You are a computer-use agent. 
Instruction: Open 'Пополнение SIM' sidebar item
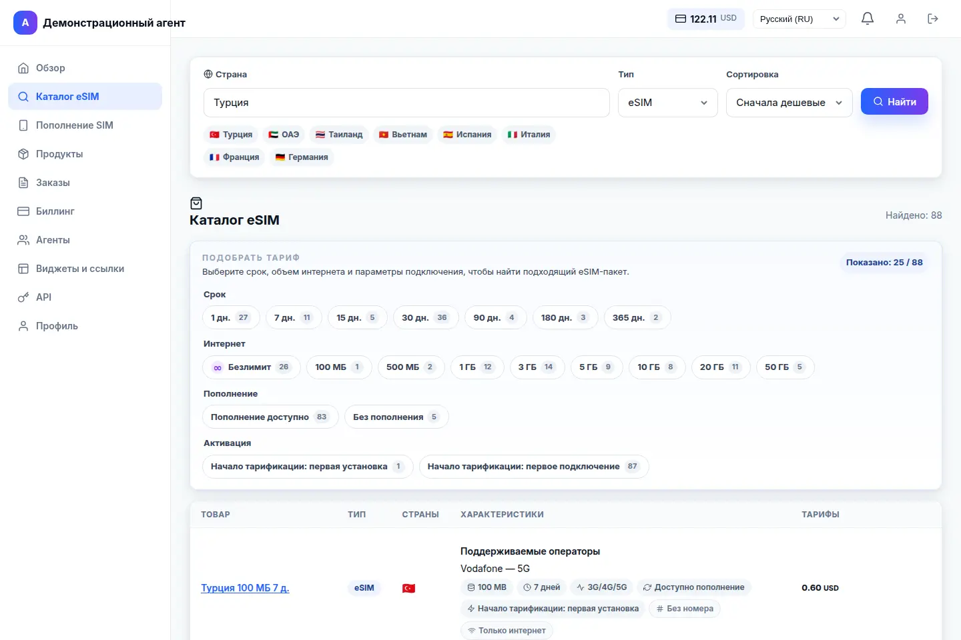[85, 125]
